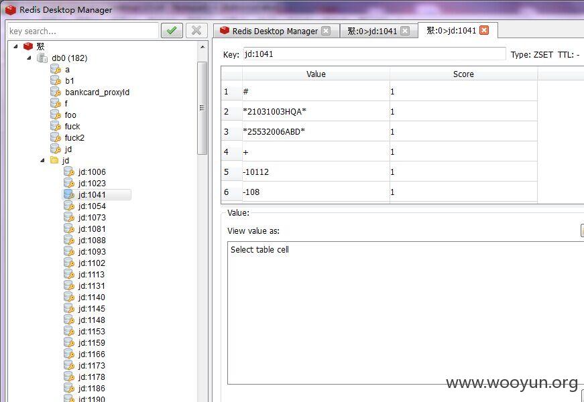Image resolution: width=584 pixels, height=402 pixels.
Task: Select the jd:1159 key
Action: [92, 343]
